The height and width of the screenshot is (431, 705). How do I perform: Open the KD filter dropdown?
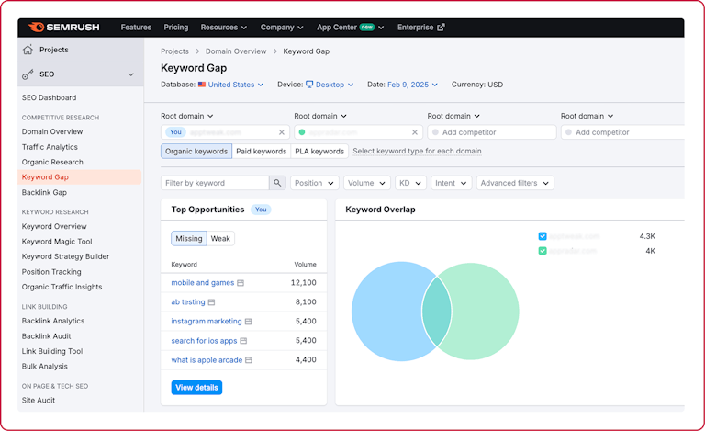410,183
